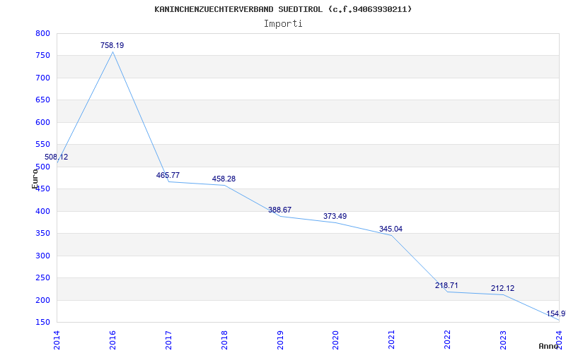The width and height of the screenshot is (566, 353).
Task: Select the 400 y-axis tick label
Action: pyautogui.click(x=42, y=211)
